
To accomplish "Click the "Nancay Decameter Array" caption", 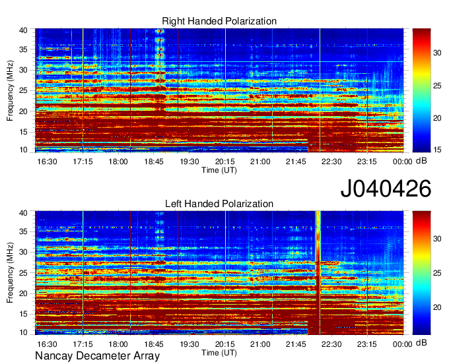I will pyautogui.click(x=97, y=356).
